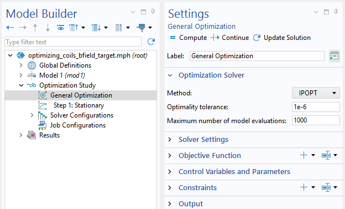Click the expand tree icon with down arrow
This screenshot has width=345, height=209.
96,28
